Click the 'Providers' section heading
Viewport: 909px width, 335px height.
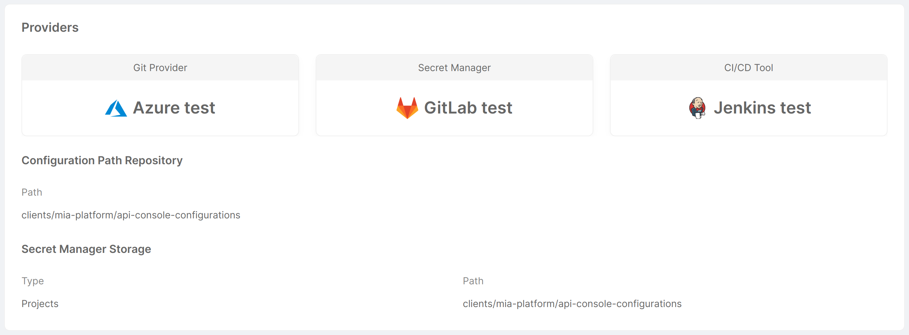[50, 28]
